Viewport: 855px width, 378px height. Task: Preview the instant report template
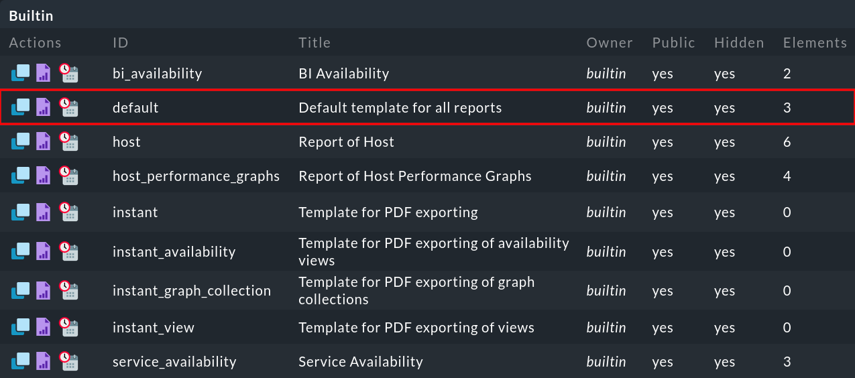(44, 212)
